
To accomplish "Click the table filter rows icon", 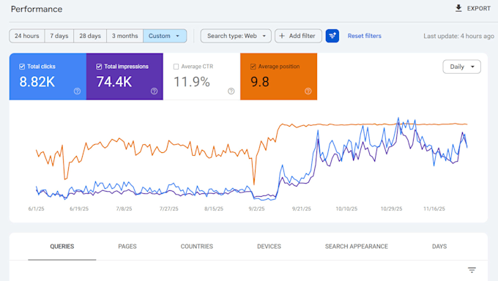I will click(472, 270).
